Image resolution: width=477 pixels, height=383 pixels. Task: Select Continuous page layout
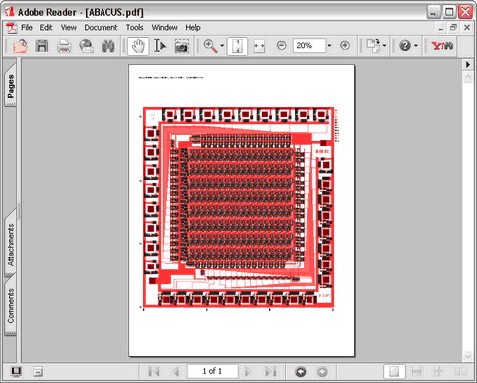click(417, 372)
